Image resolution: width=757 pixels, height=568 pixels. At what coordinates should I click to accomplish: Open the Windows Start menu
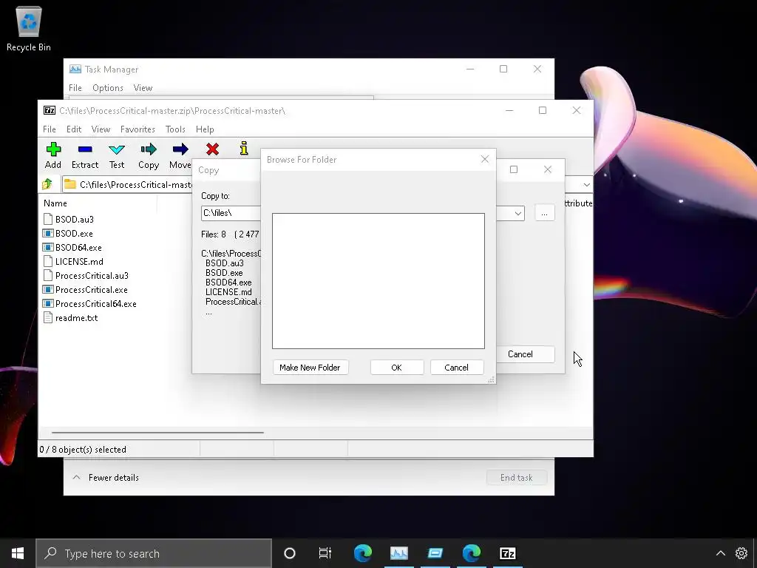pos(18,553)
